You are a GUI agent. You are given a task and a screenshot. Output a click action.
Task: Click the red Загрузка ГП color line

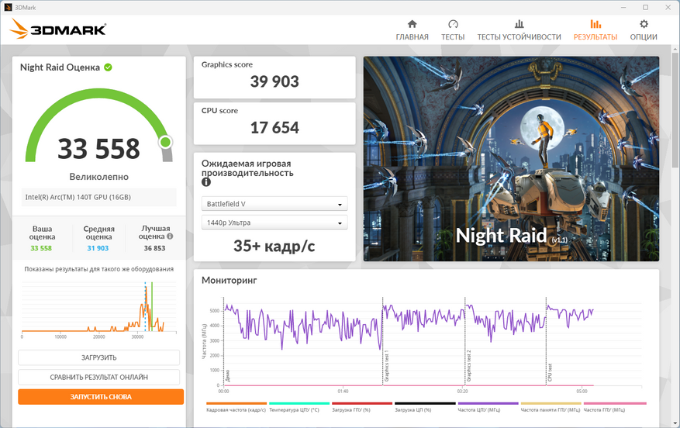(362, 404)
